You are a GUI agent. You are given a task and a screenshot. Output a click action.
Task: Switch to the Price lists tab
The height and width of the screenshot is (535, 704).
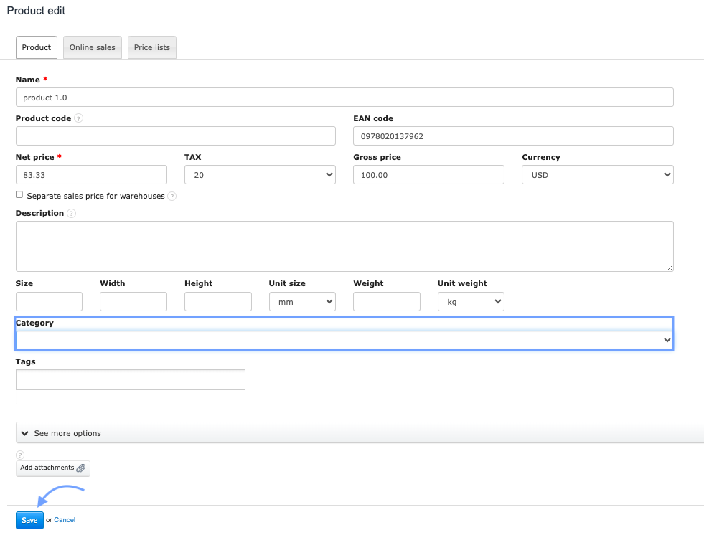pyautogui.click(x=152, y=47)
